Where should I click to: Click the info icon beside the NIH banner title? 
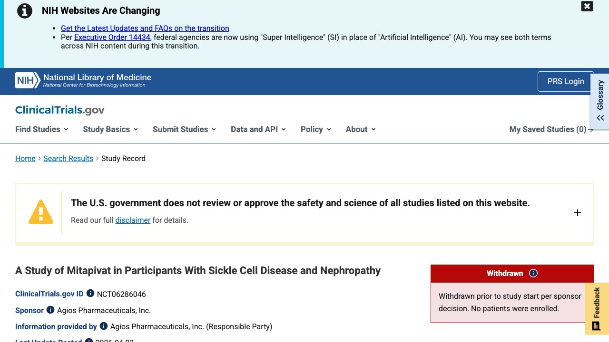pyautogui.click(x=25, y=10)
